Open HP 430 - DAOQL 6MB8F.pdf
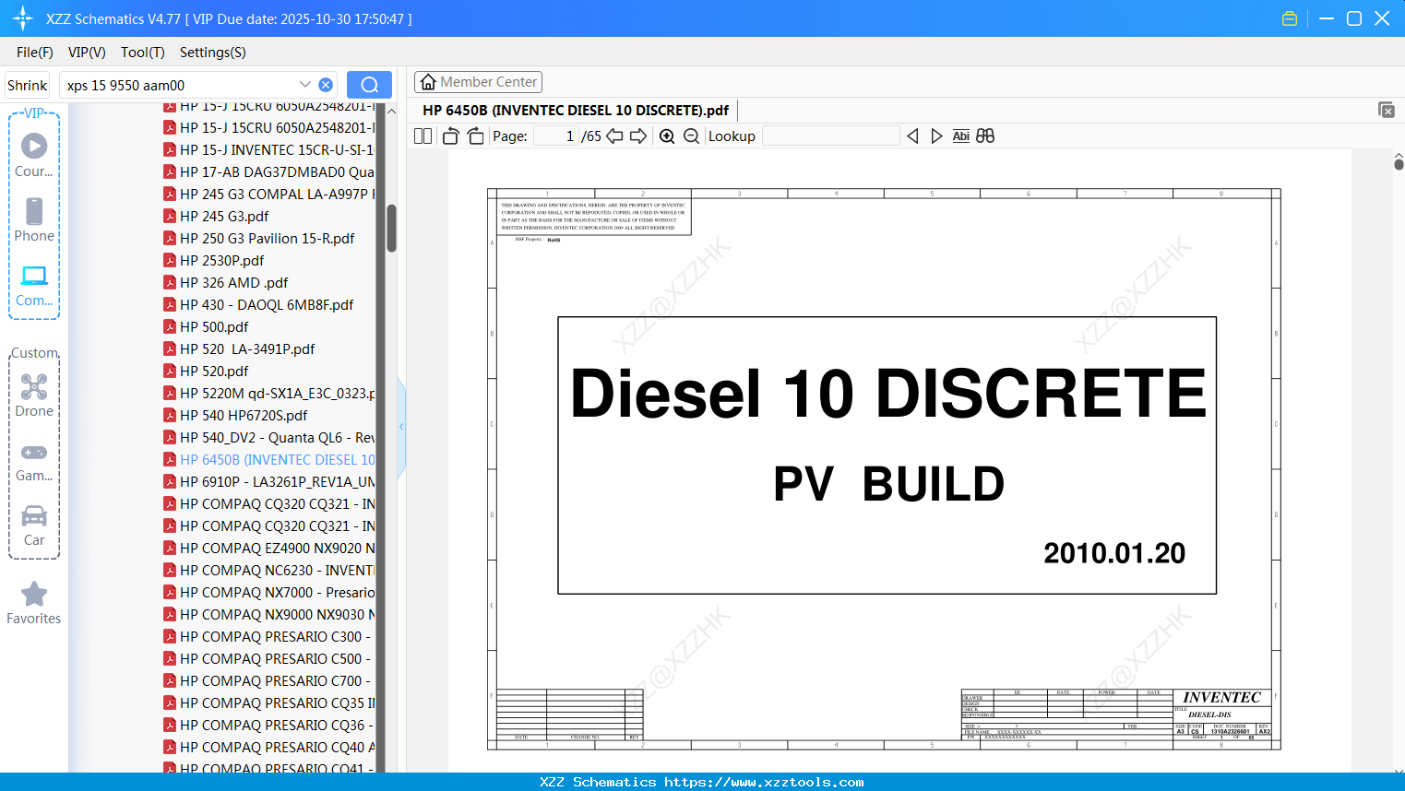 (x=267, y=305)
